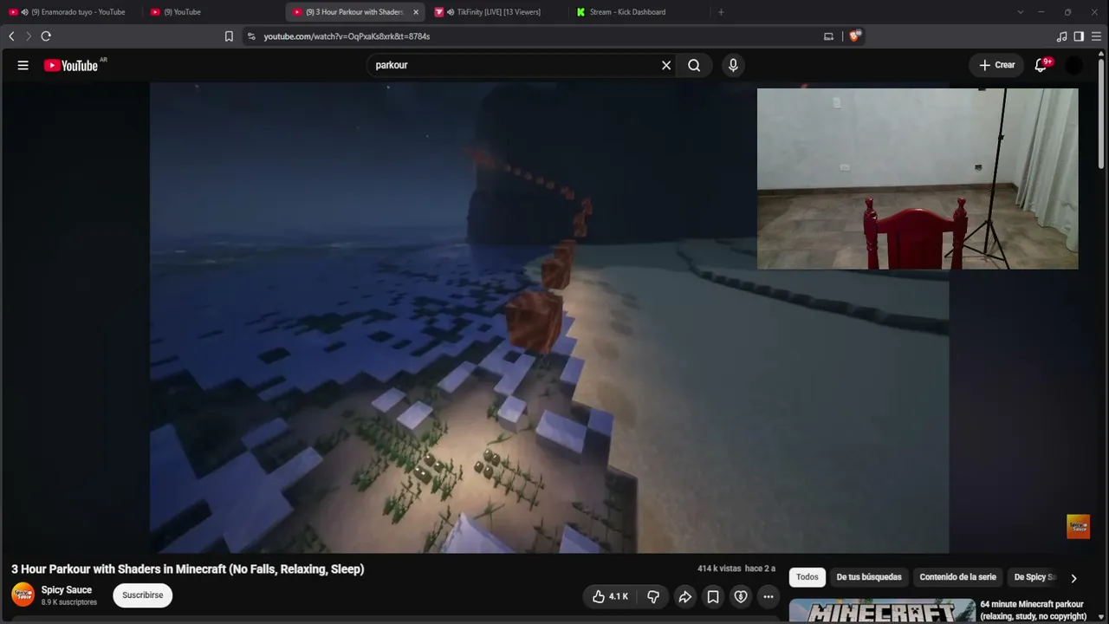
Task: Mute the Enamorado tuyo tab audio icon
Action: pyautogui.click(x=24, y=12)
